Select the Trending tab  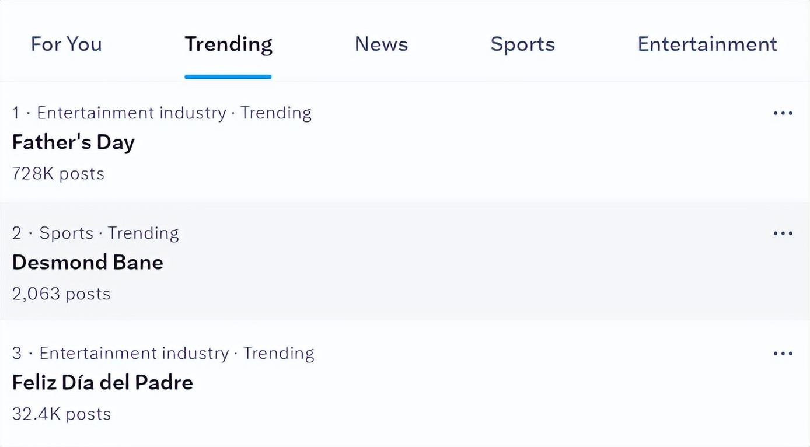tap(228, 44)
